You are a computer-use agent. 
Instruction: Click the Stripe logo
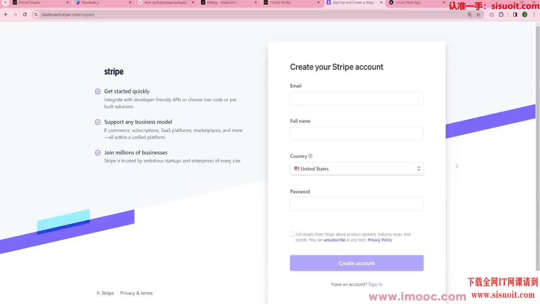coord(114,72)
